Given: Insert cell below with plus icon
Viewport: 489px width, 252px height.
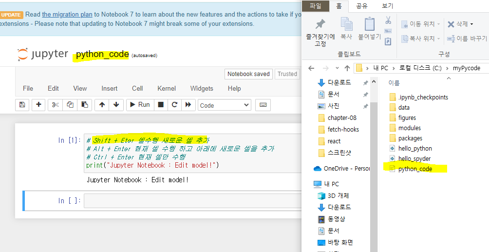Looking at the screenshot, I should [38, 105].
